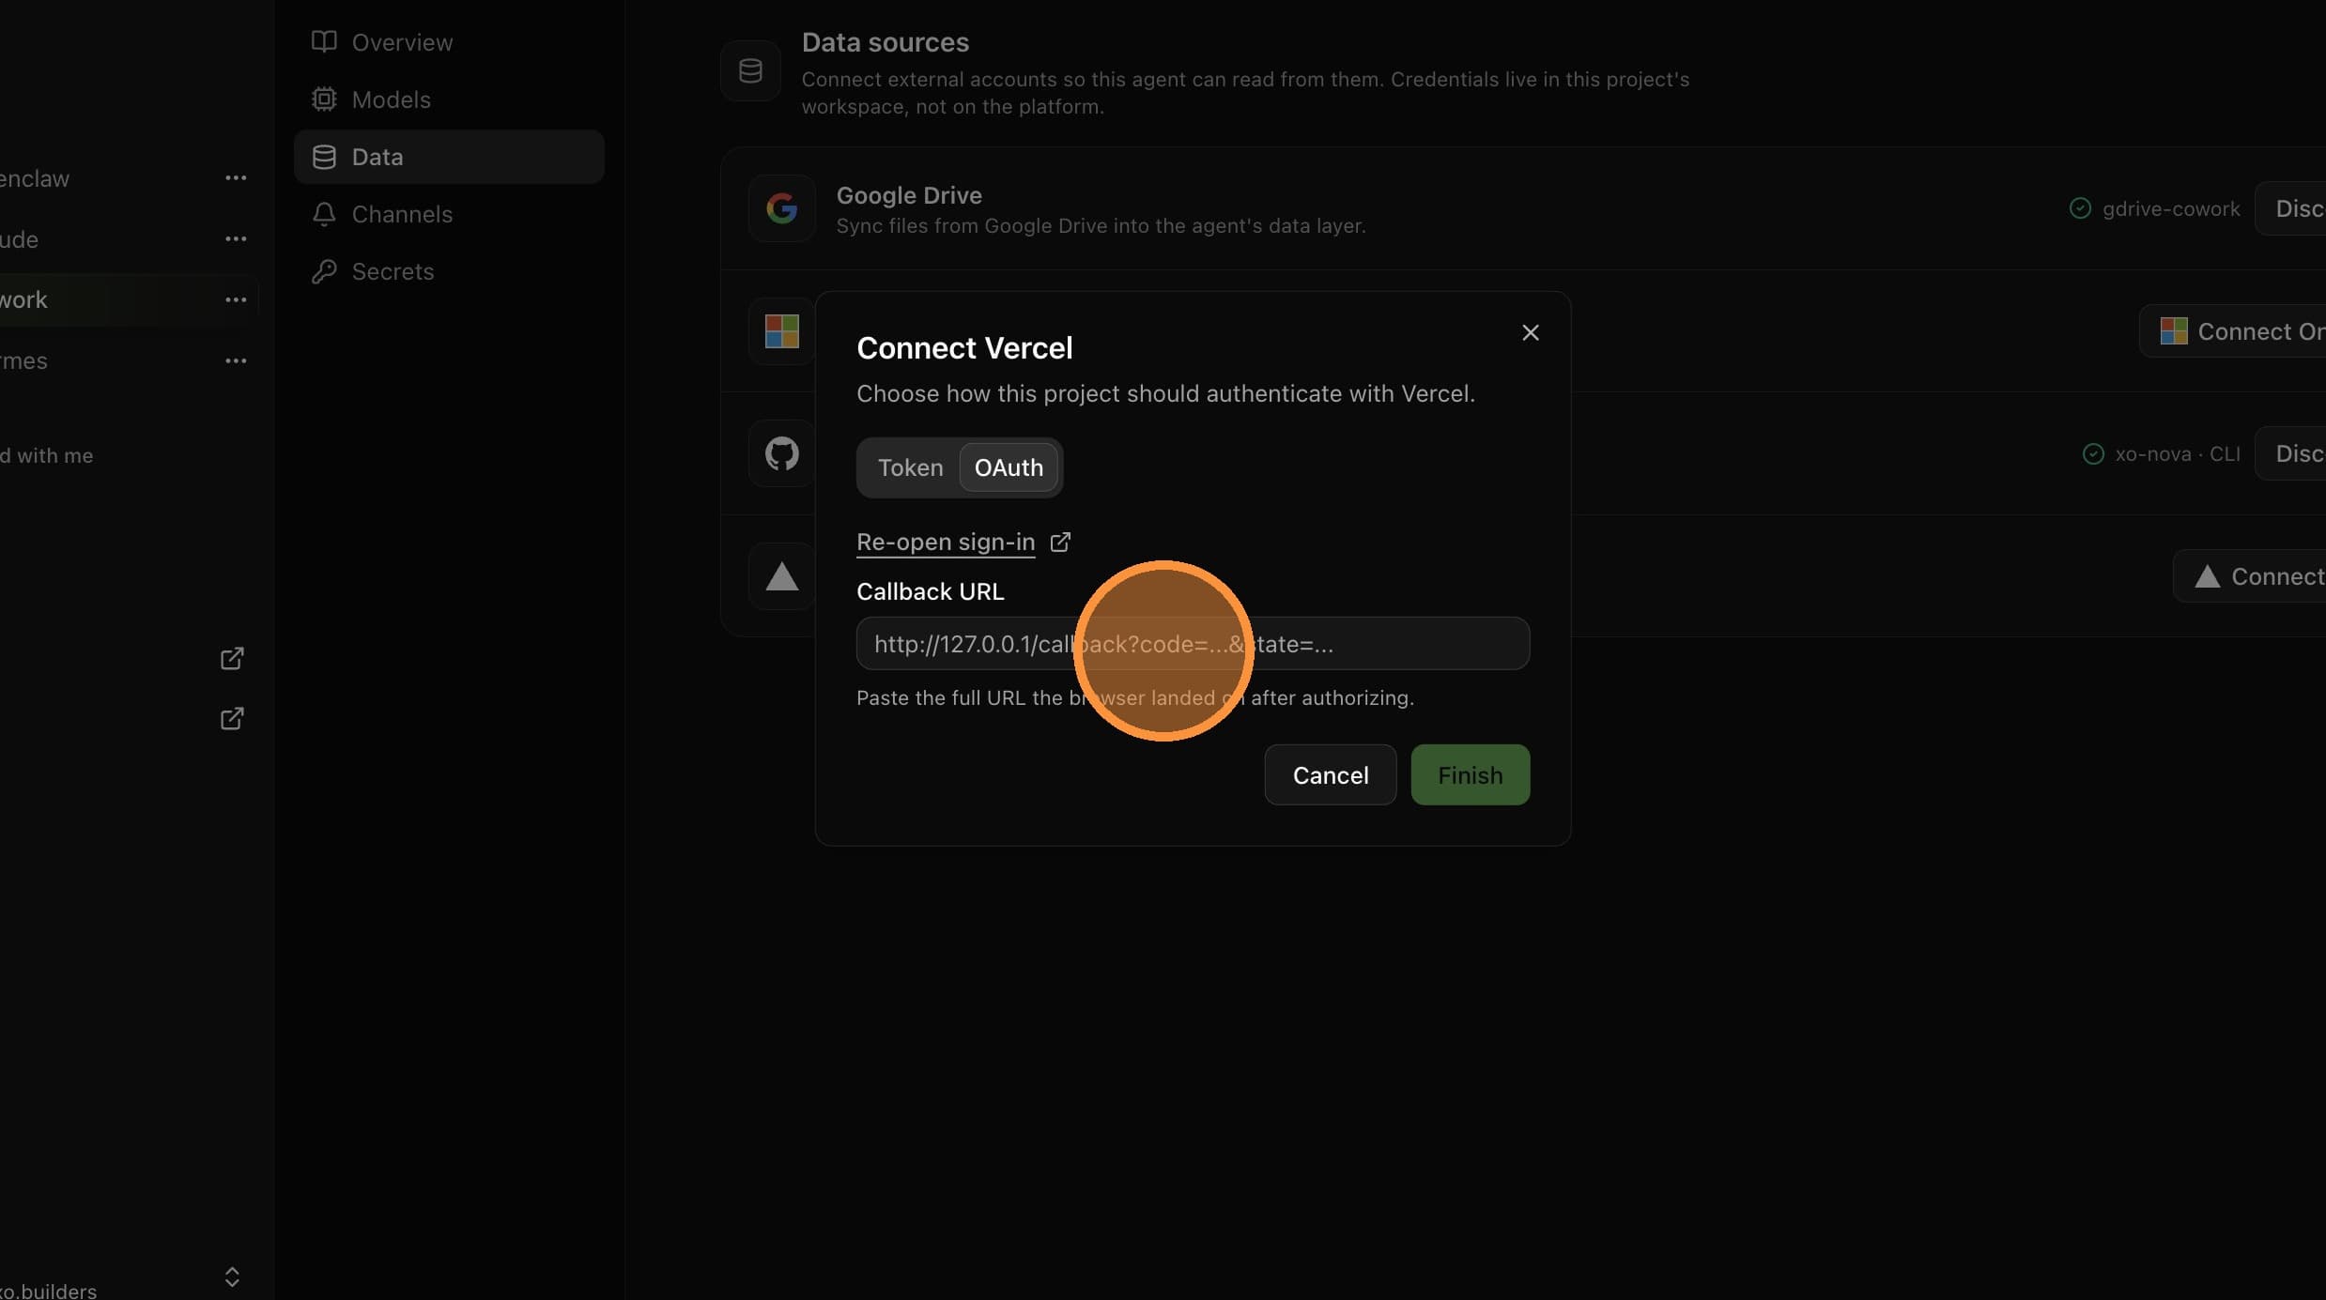Click the Data sources heading
The image size is (2326, 1300).
pyautogui.click(x=885, y=42)
